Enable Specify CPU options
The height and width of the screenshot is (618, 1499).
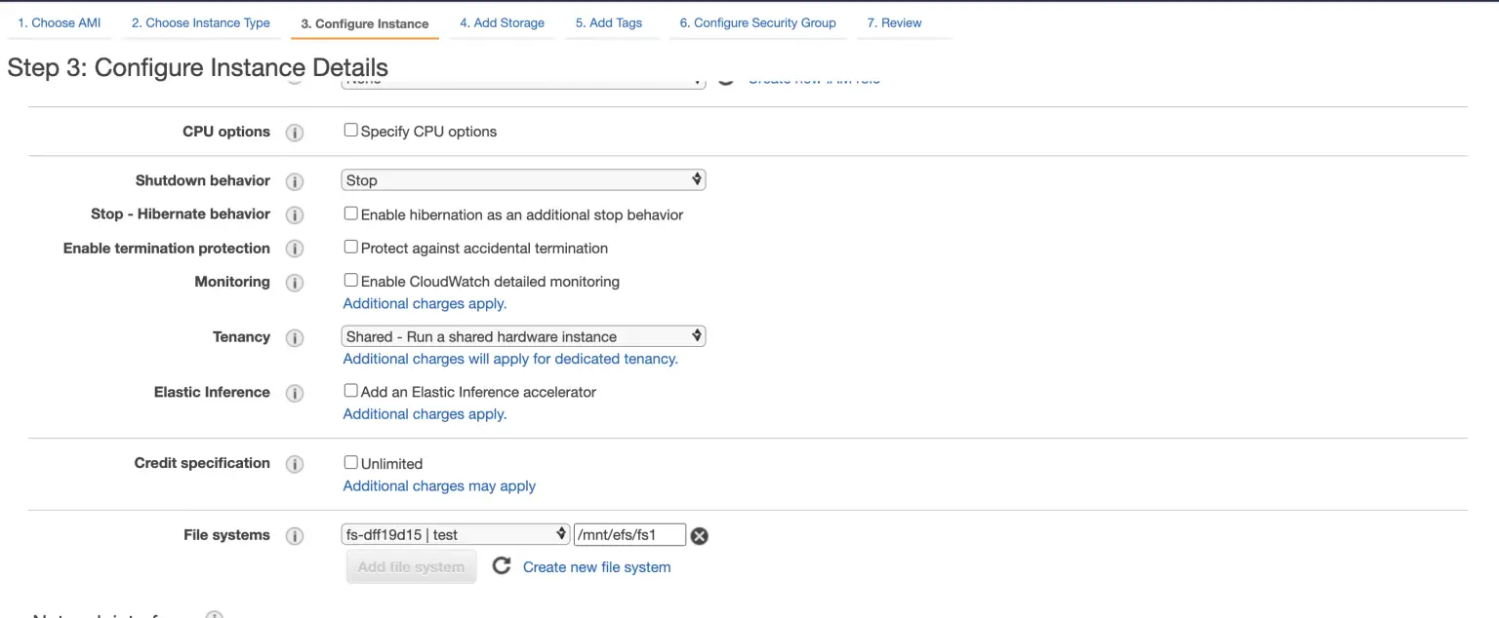pyautogui.click(x=350, y=130)
